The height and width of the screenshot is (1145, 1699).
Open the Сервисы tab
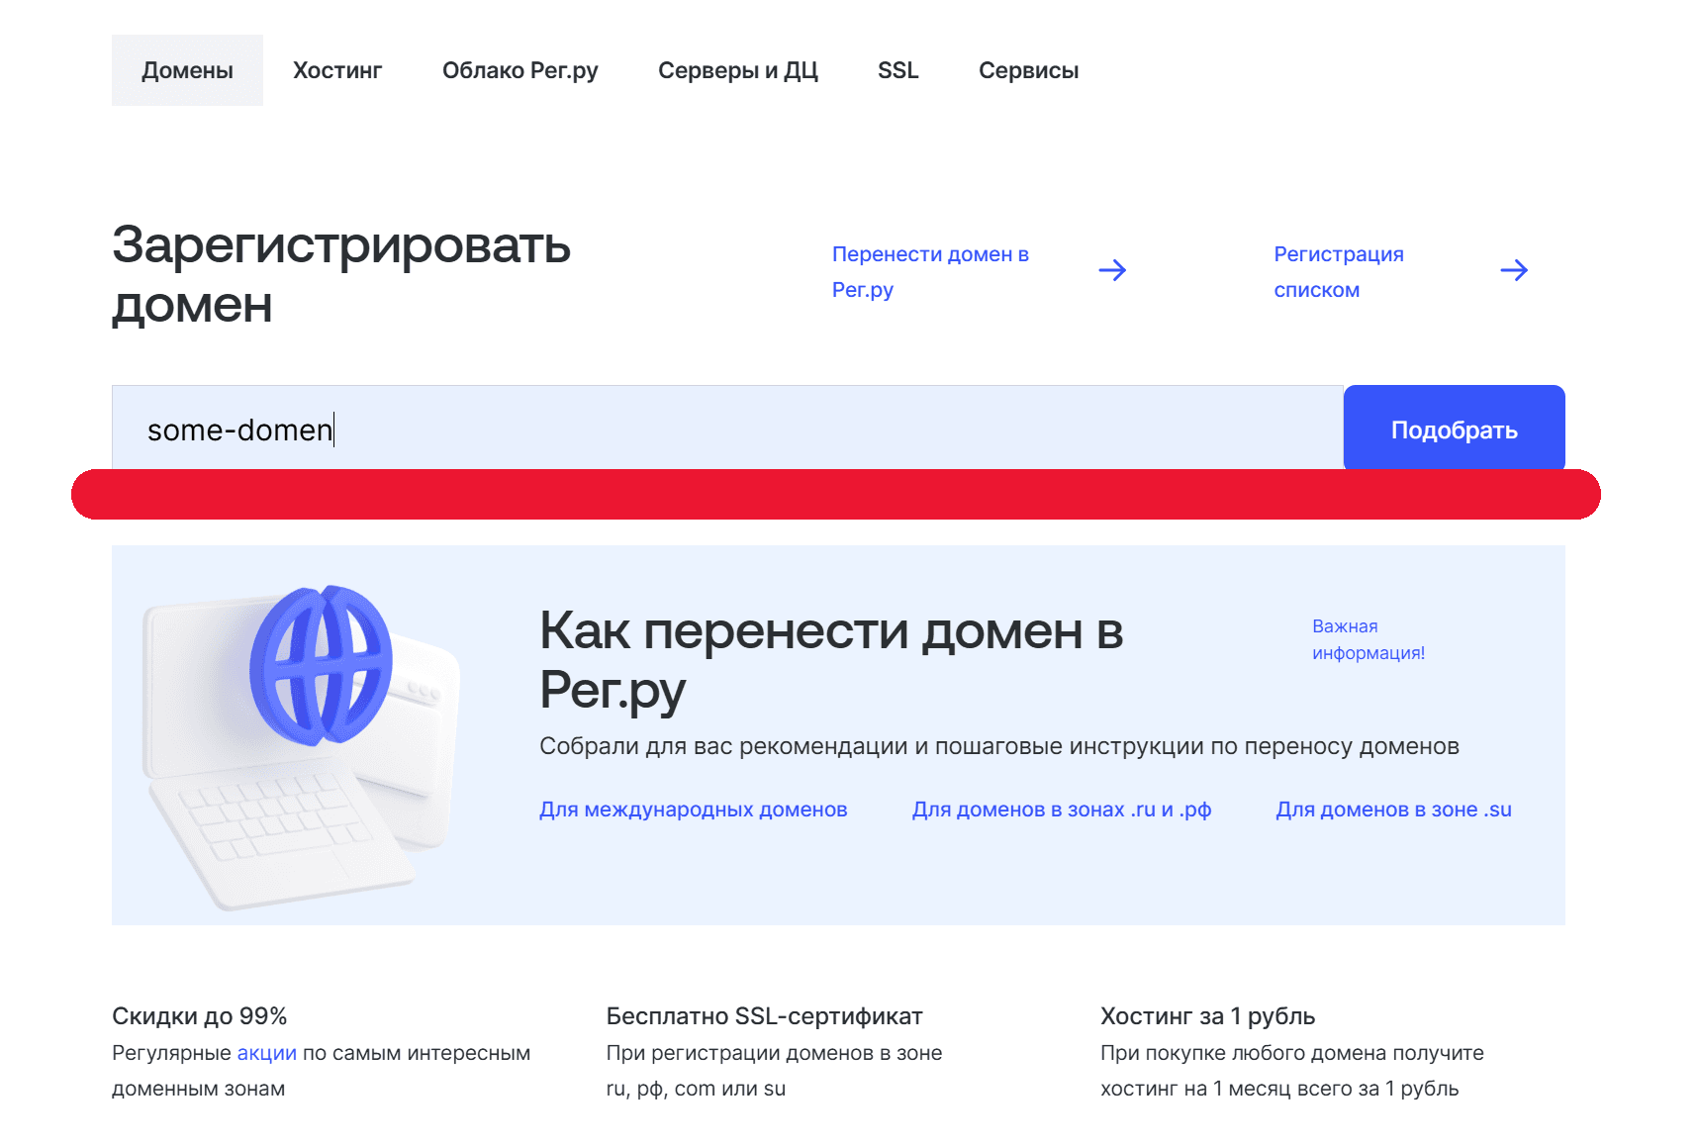pos(1028,70)
